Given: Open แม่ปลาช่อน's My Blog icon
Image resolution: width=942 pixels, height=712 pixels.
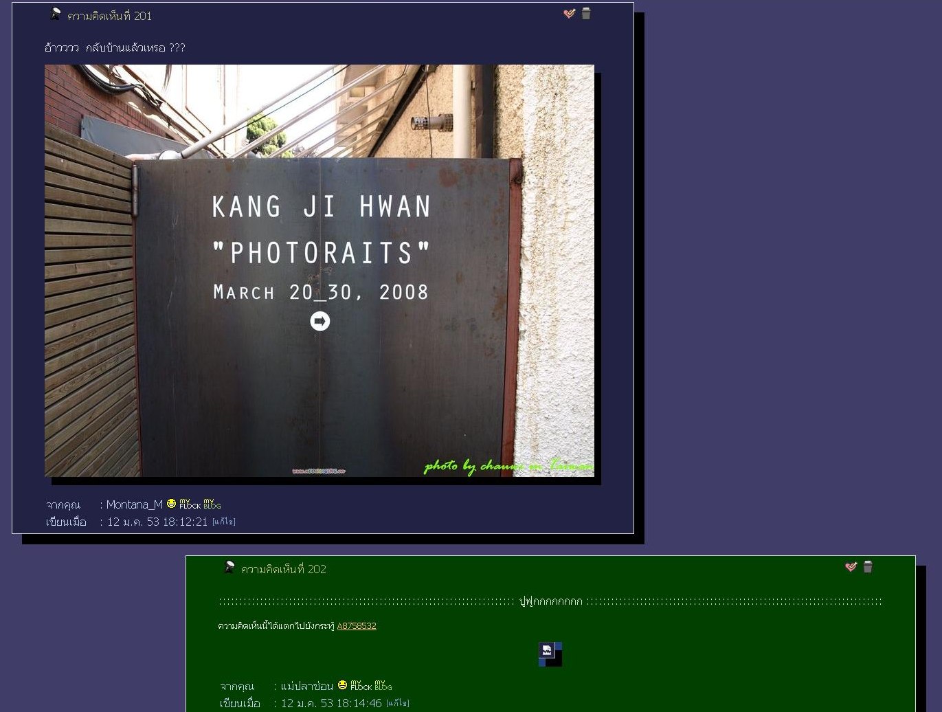Looking at the screenshot, I should coord(383,685).
